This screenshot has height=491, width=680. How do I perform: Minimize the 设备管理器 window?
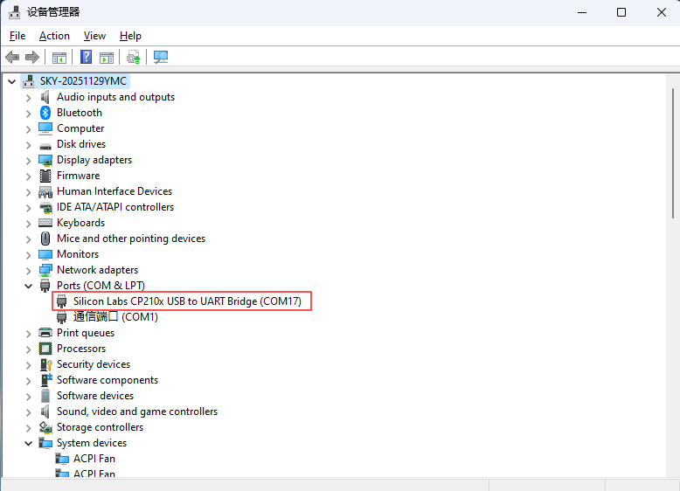click(582, 12)
